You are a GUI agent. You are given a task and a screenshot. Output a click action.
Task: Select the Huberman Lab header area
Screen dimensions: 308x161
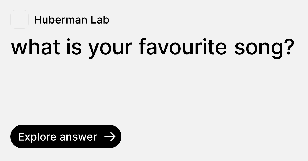(59, 19)
